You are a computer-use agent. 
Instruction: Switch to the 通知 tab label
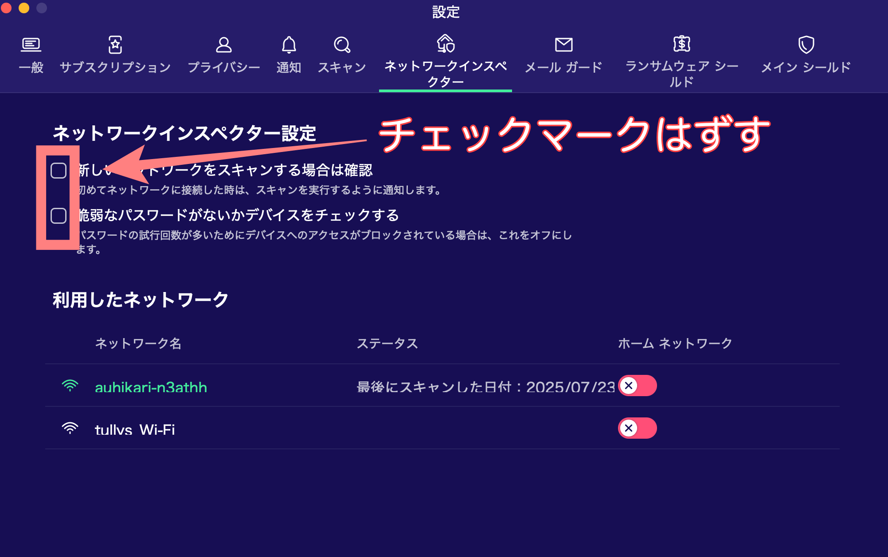pos(289,67)
